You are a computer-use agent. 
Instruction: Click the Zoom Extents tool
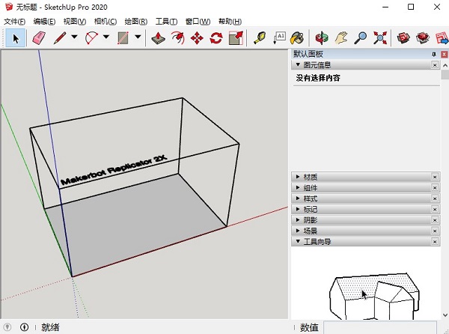pos(380,37)
